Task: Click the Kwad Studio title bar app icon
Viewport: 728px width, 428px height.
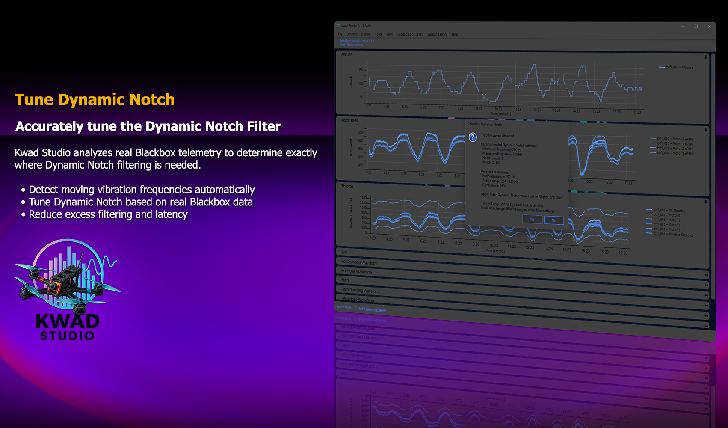Action: (x=338, y=26)
